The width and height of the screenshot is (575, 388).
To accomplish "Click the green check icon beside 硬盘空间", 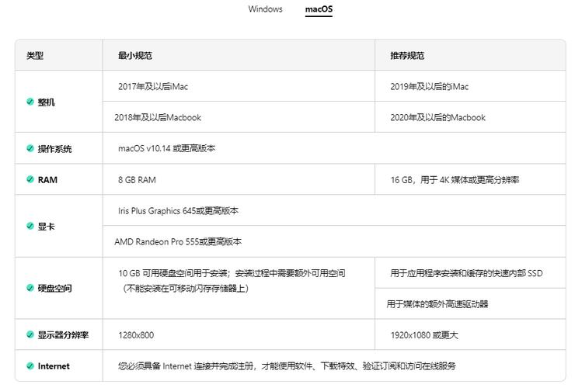I will (30, 288).
